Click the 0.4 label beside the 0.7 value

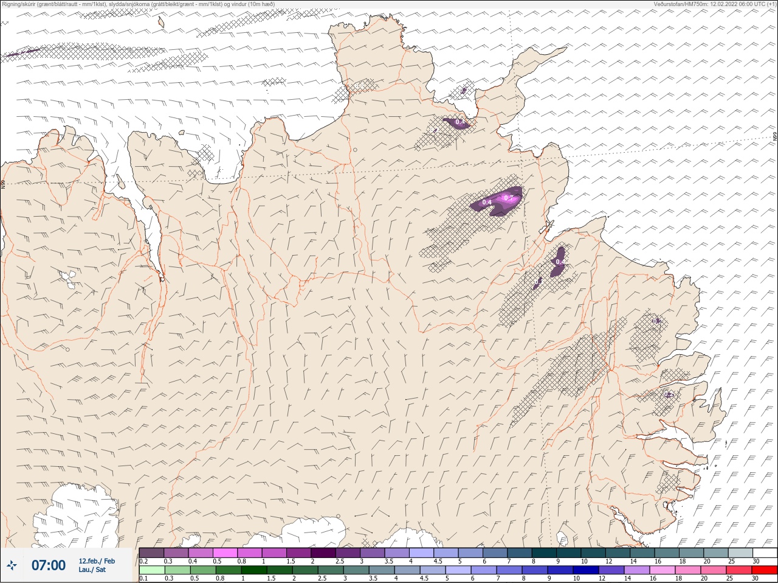coord(487,202)
